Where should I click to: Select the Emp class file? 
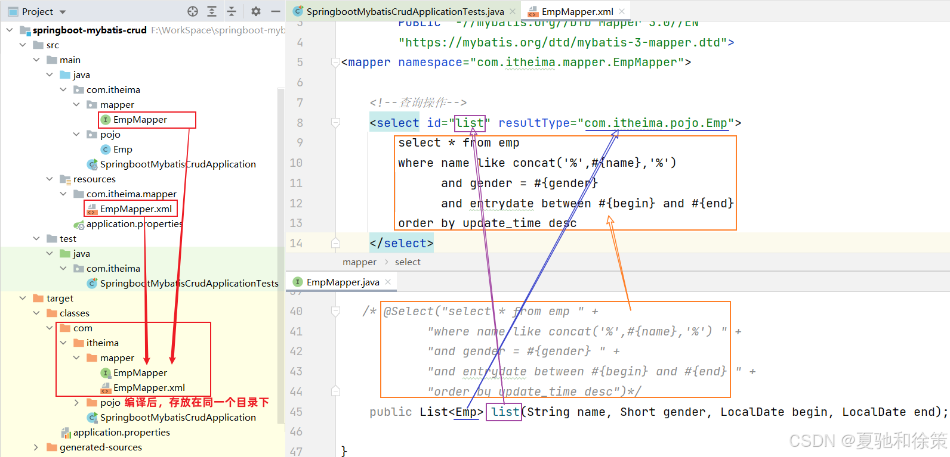pyautogui.click(x=122, y=149)
